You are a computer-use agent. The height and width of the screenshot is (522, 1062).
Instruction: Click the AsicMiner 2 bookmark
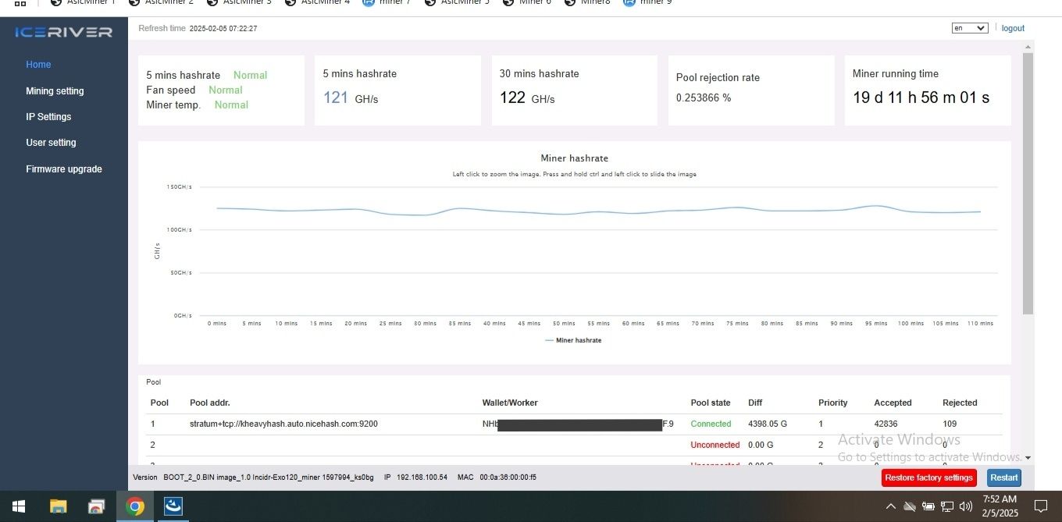(160, 2)
